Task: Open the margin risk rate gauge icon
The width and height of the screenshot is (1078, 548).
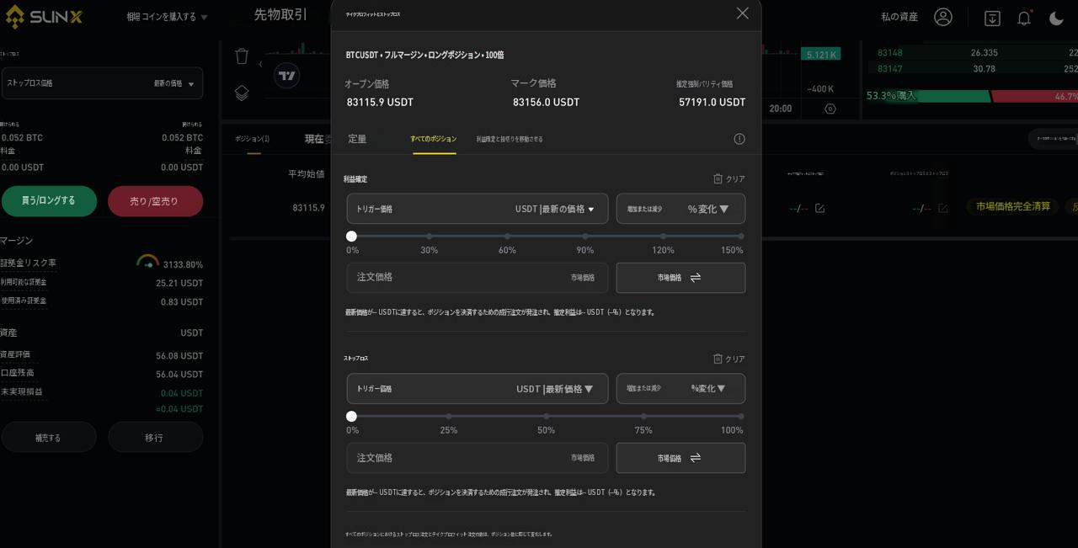Action: pyautogui.click(x=147, y=262)
